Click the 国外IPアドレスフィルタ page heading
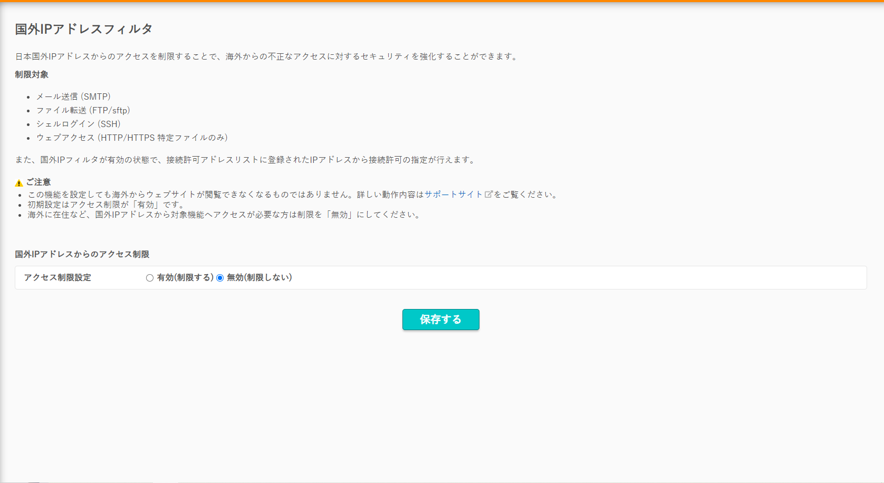Viewport: 884px width, 483px height. coord(83,30)
